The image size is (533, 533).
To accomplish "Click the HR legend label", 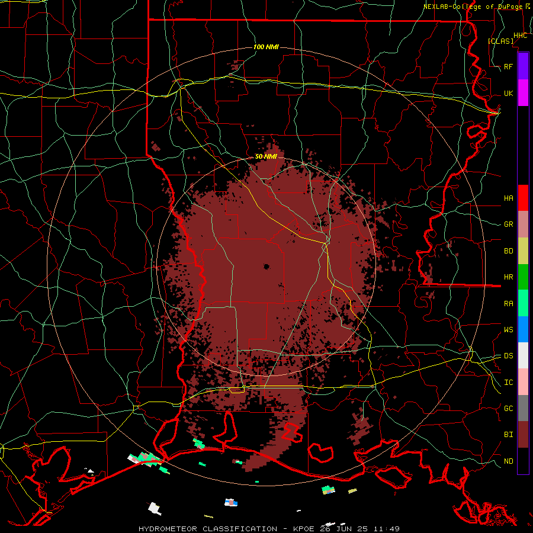I will (x=508, y=277).
